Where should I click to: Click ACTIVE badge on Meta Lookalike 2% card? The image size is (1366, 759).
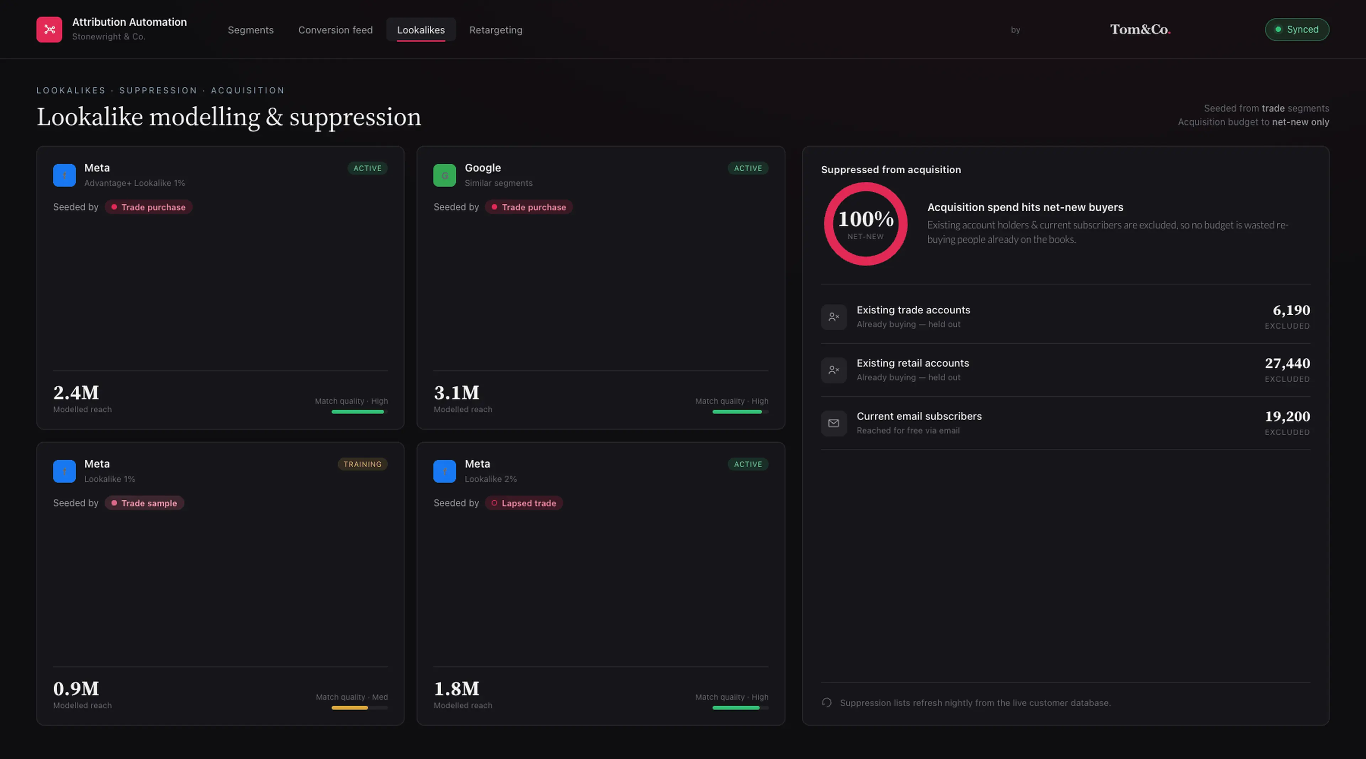[748, 464]
